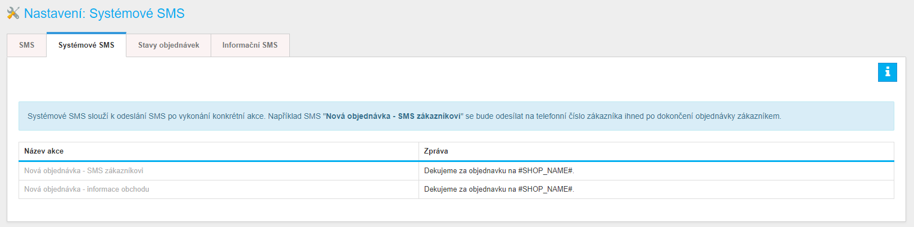Image resolution: width=914 pixels, height=227 pixels.
Task: Go to the Informační SMS tab
Action: point(250,45)
